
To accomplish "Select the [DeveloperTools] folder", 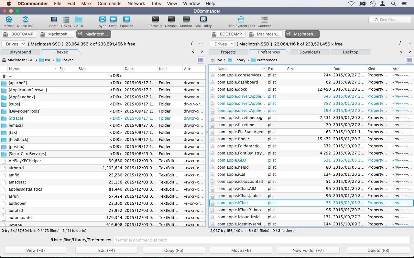I will [x=103, y=111].
